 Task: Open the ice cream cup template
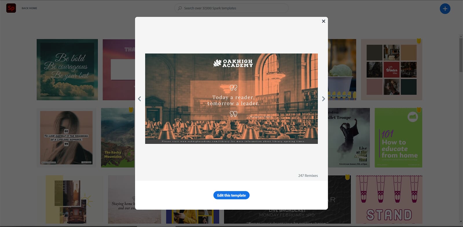click(x=342, y=70)
